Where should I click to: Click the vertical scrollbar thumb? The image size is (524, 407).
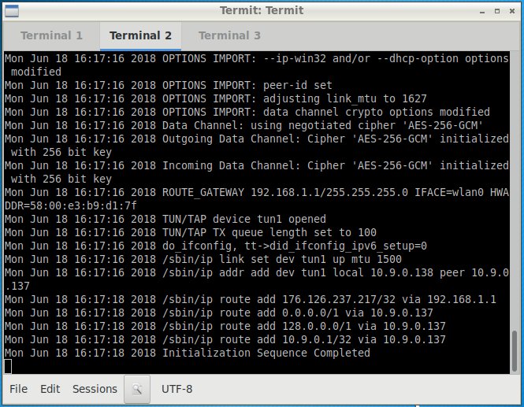515,351
